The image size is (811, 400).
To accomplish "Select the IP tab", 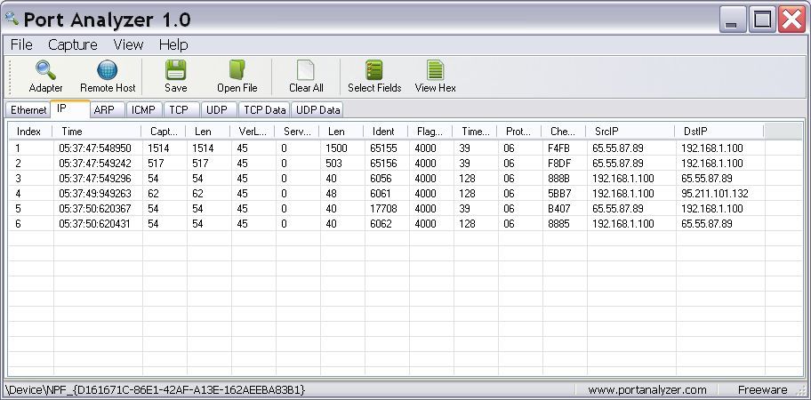I will (x=70, y=109).
